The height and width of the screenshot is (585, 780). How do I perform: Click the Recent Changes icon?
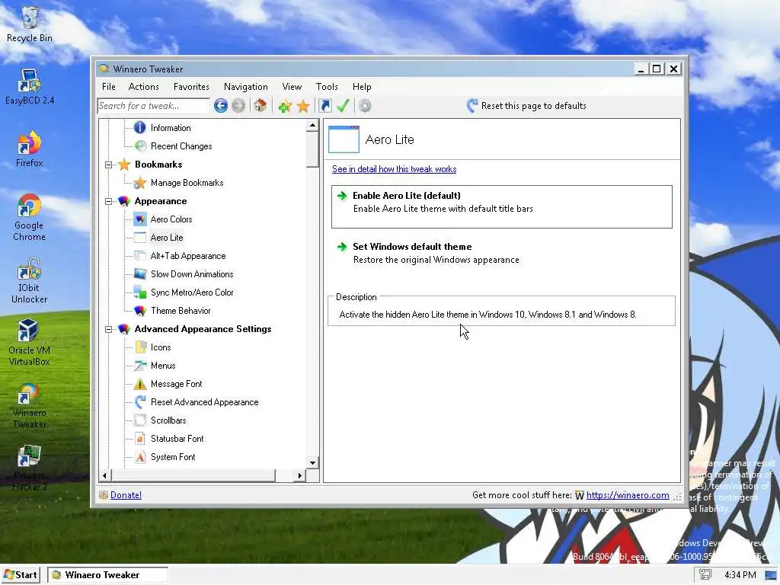140,146
